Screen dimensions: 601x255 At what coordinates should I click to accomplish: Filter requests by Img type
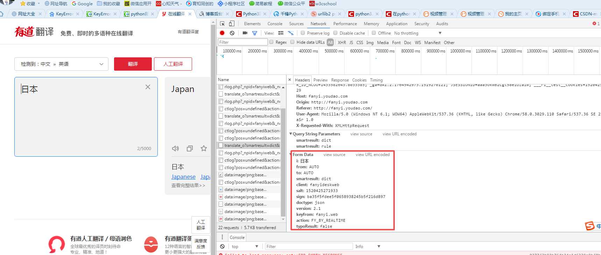(x=370, y=42)
